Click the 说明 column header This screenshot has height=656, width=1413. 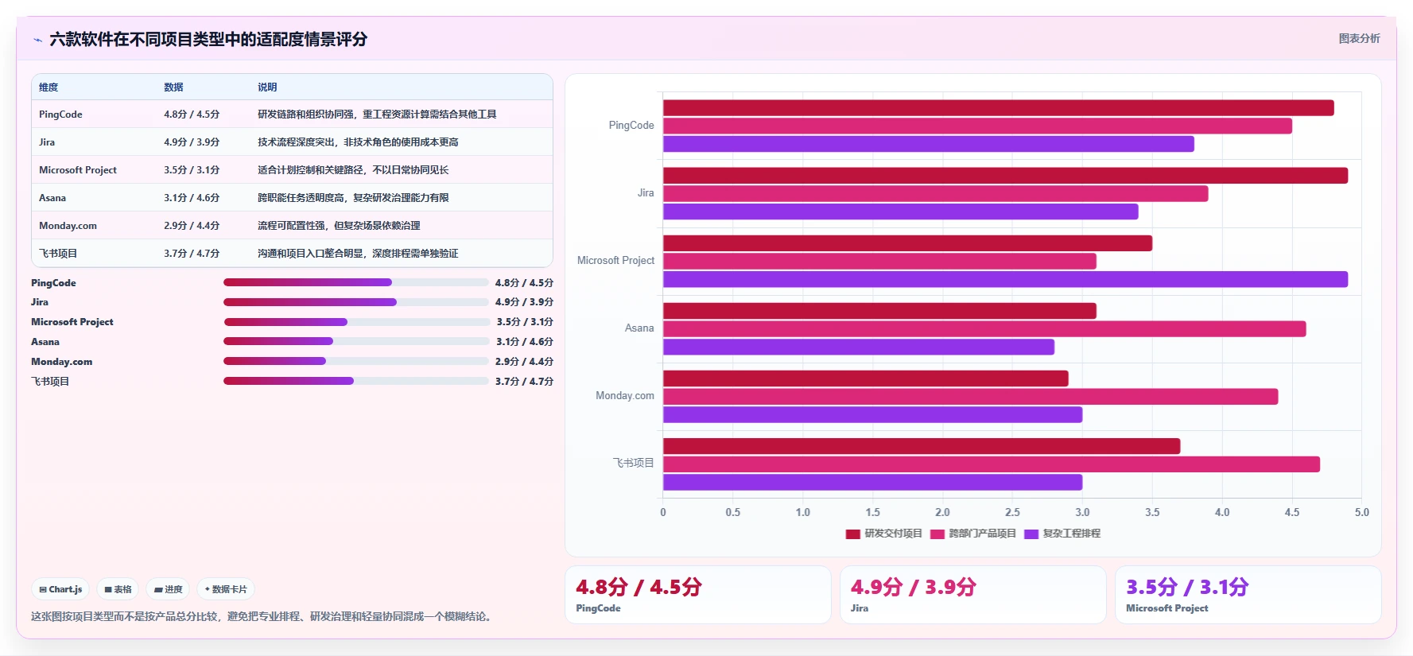point(267,87)
